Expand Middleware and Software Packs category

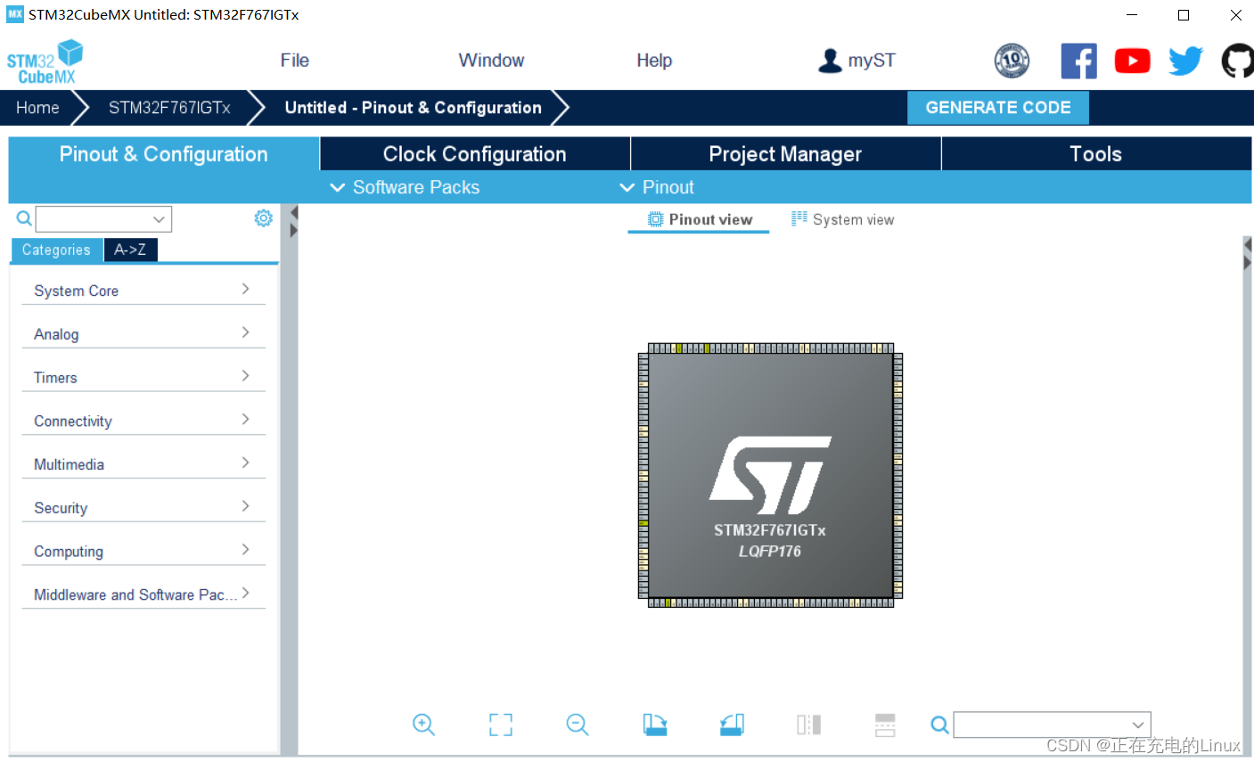[x=143, y=594]
